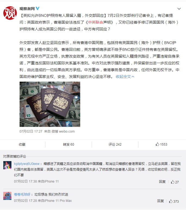This screenshot has height=210, width=186.
Task: Visit kgilptywq6U0eew username link
Action: pos(27,164)
